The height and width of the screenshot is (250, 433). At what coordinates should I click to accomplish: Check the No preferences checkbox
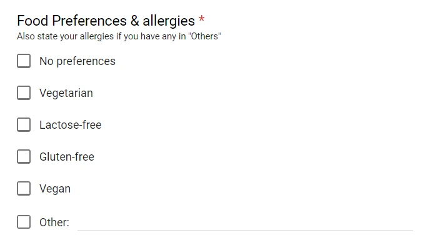(x=24, y=61)
